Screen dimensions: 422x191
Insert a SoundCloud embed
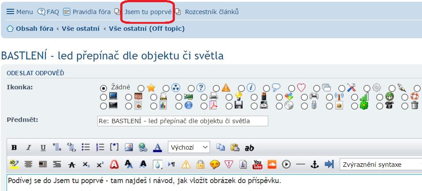(272, 165)
